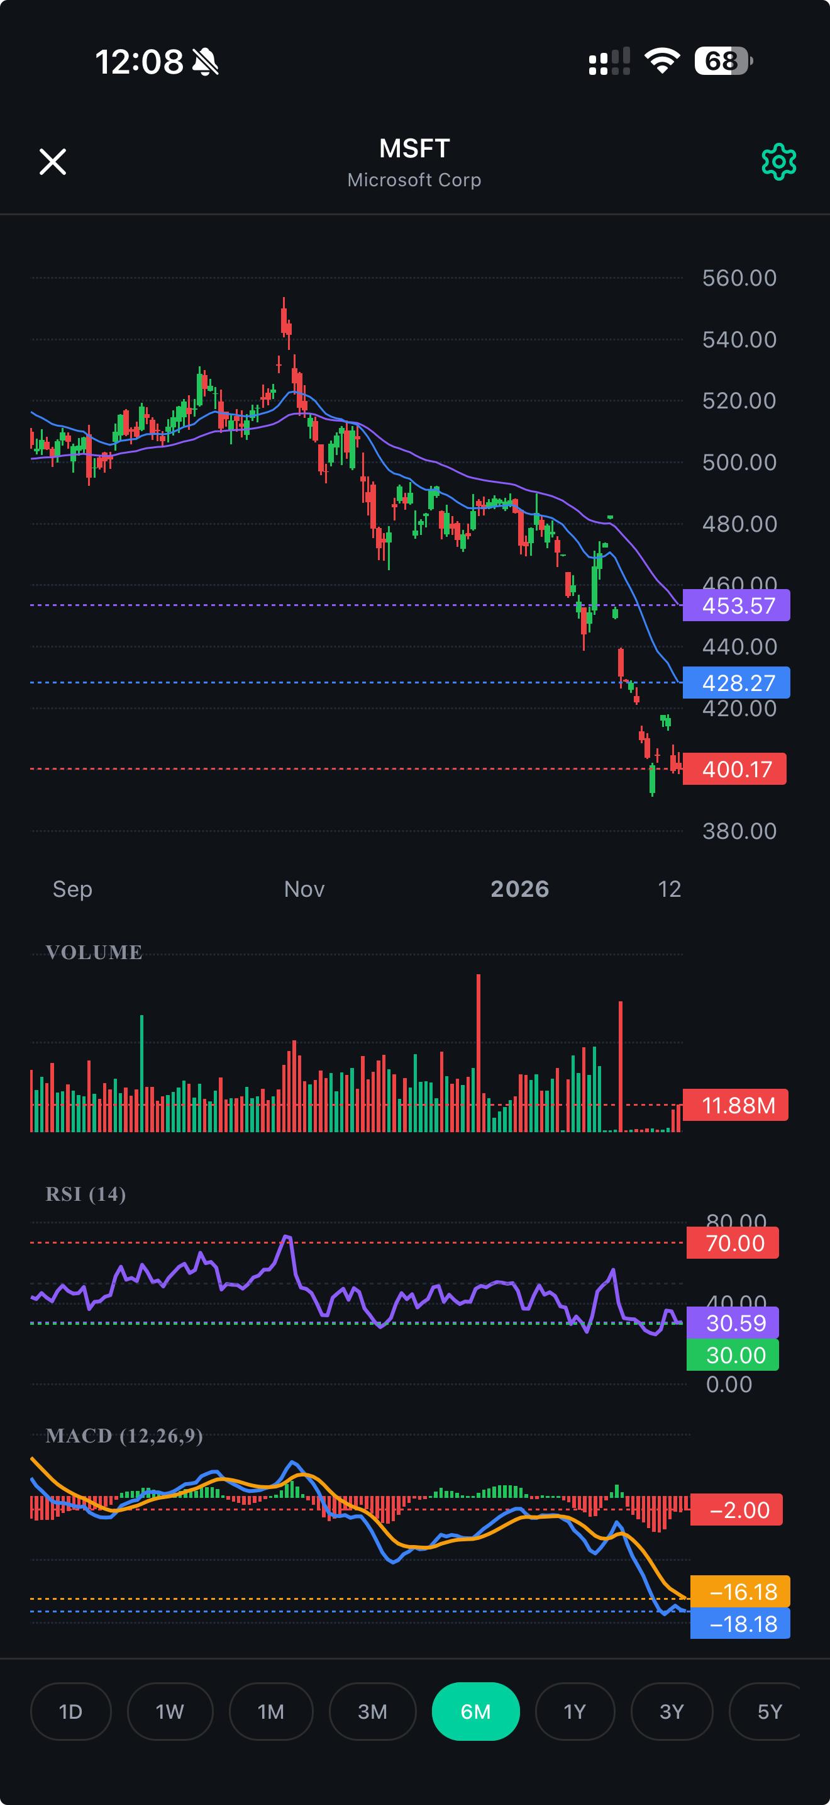830x1805 pixels.
Task: Tap the 428.27 blue moving average label
Action: click(736, 682)
